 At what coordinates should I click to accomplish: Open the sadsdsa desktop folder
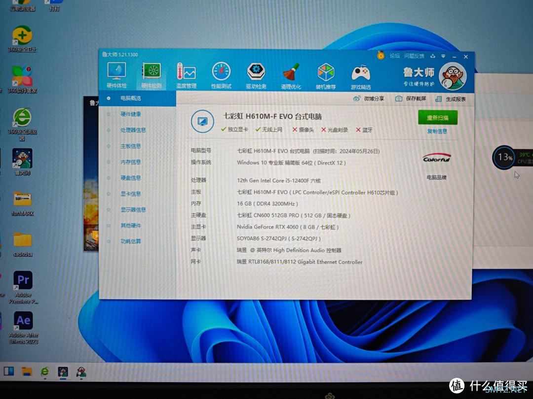pyautogui.click(x=22, y=244)
